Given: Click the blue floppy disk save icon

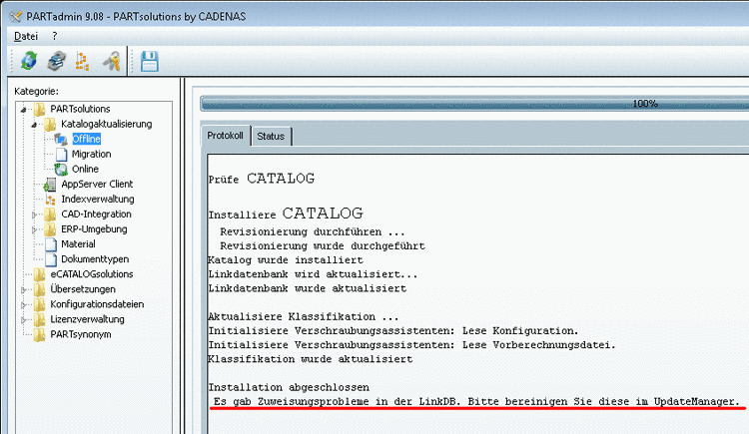Looking at the screenshot, I should coord(150,61).
